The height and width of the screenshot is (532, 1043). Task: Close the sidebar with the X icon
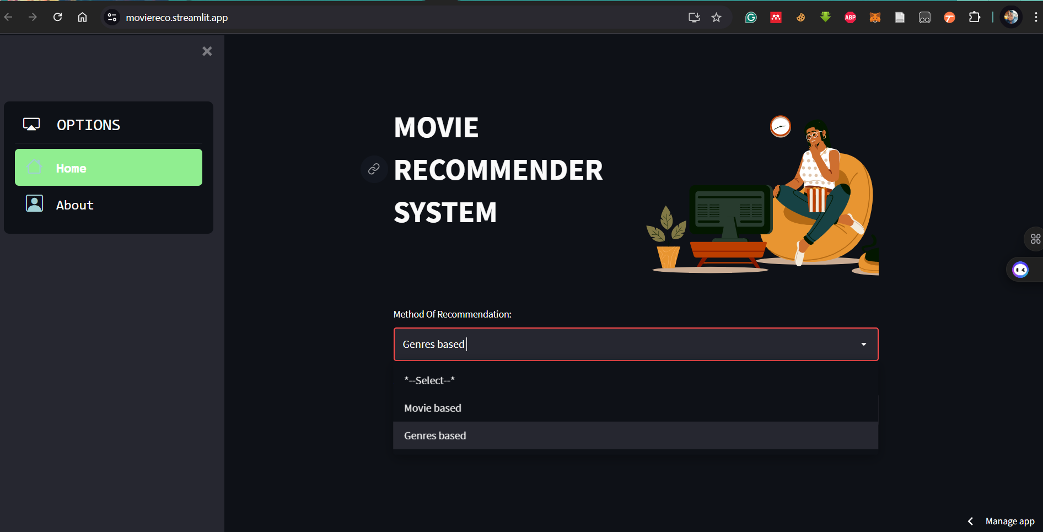[207, 51]
